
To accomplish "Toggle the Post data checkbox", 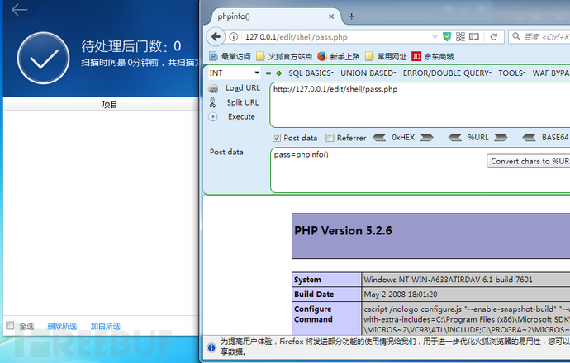I will tap(277, 138).
